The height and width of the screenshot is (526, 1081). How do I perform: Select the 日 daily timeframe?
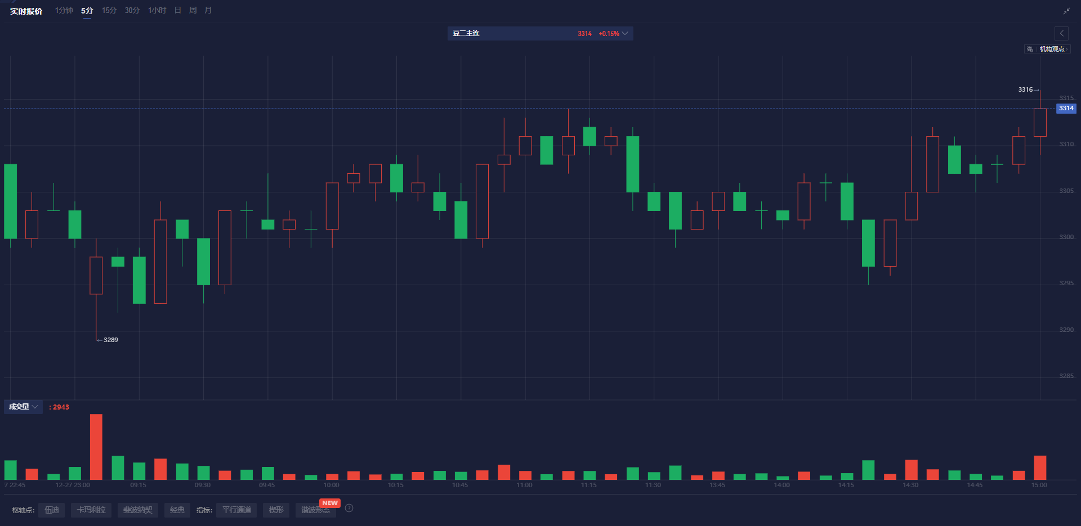(178, 11)
